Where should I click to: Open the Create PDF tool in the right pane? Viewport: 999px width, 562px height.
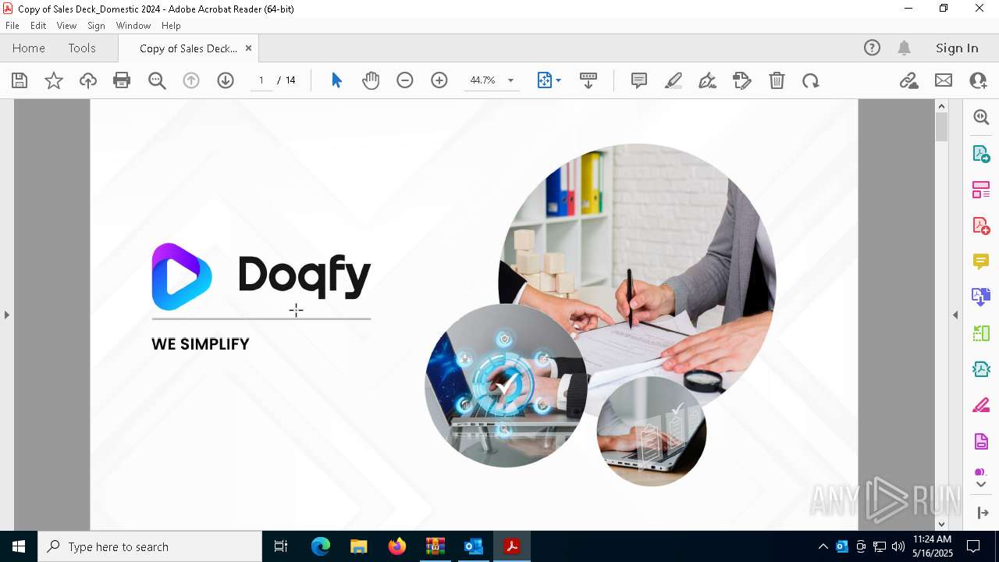click(981, 226)
